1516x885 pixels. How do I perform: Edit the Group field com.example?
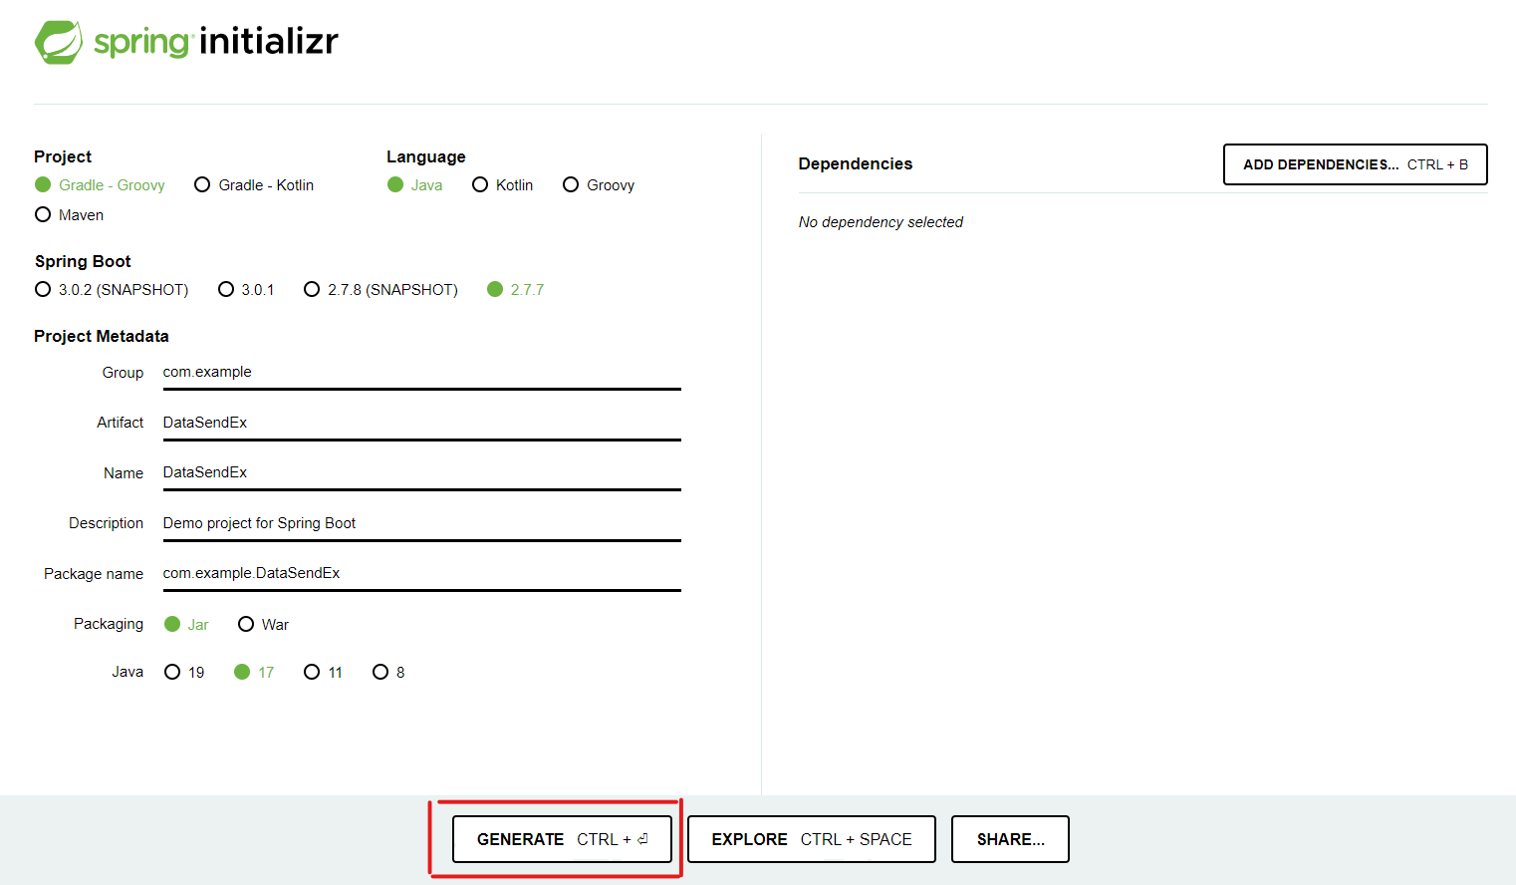[x=422, y=373]
